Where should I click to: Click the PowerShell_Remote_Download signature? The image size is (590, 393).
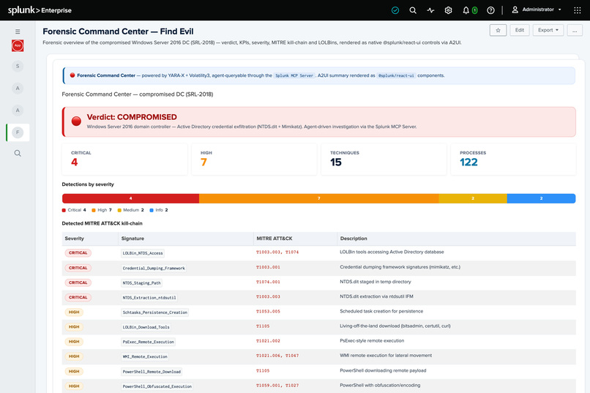152,372
